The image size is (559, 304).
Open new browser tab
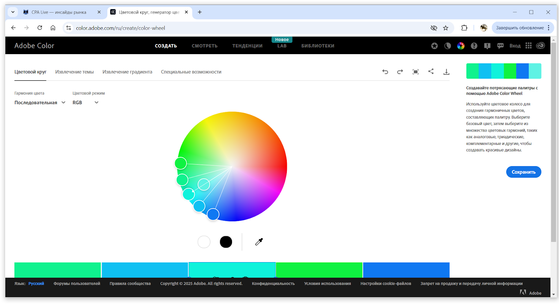(199, 12)
